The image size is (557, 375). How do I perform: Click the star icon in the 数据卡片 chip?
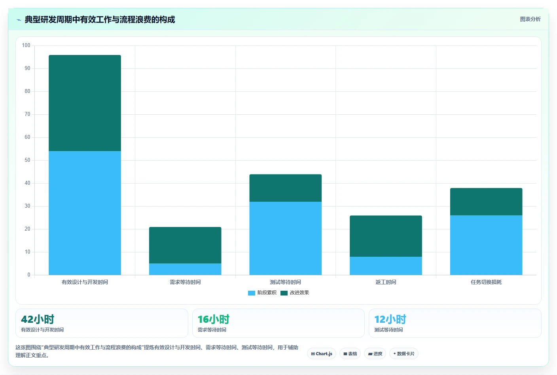point(395,354)
